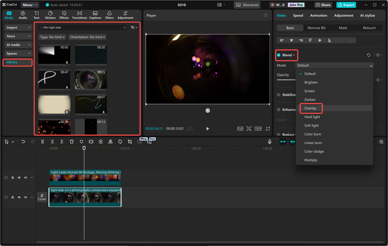Image resolution: width=388 pixels, height=246 pixels.
Task: Uncheck the Blend checkbox
Action: 279,55
